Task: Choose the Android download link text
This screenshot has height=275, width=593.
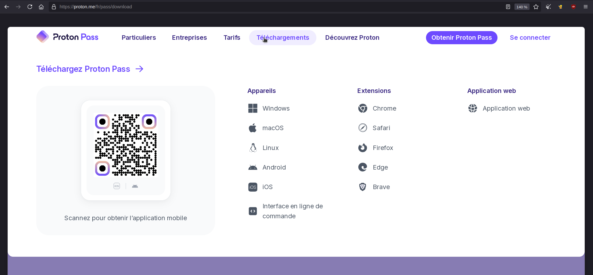Action: click(x=274, y=167)
